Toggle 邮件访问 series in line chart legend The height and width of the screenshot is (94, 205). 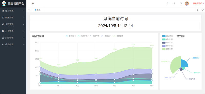pos(70,36)
